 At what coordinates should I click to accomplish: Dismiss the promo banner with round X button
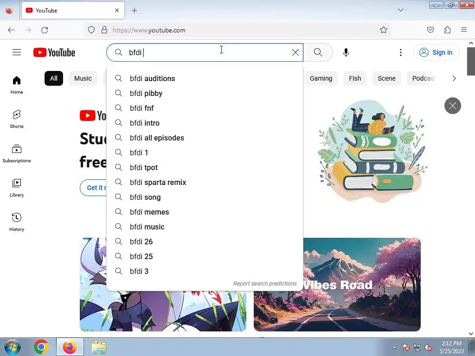453,106
